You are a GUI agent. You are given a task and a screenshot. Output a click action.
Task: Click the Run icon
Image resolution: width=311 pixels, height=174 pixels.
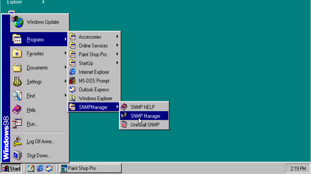(17, 124)
